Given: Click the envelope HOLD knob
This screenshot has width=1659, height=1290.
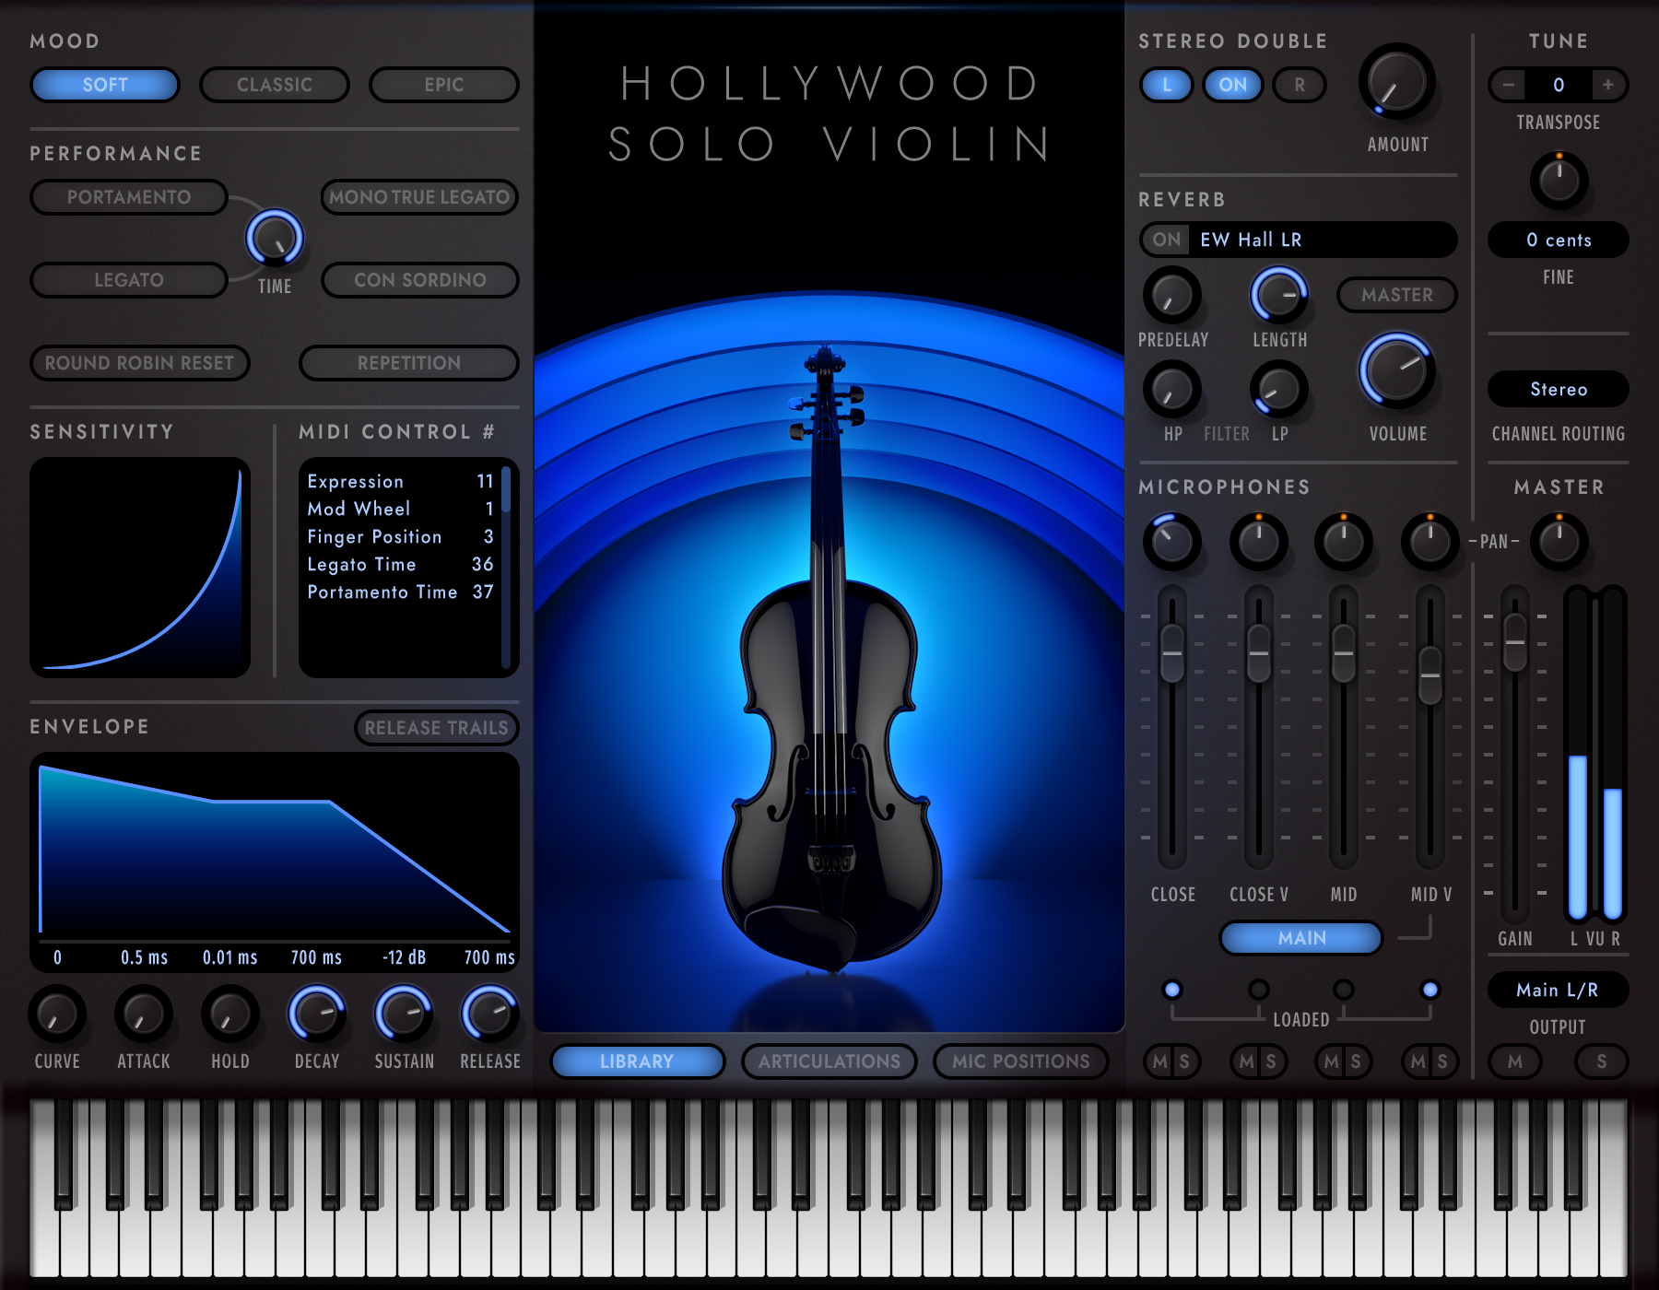Looking at the screenshot, I should (x=230, y=1014).
